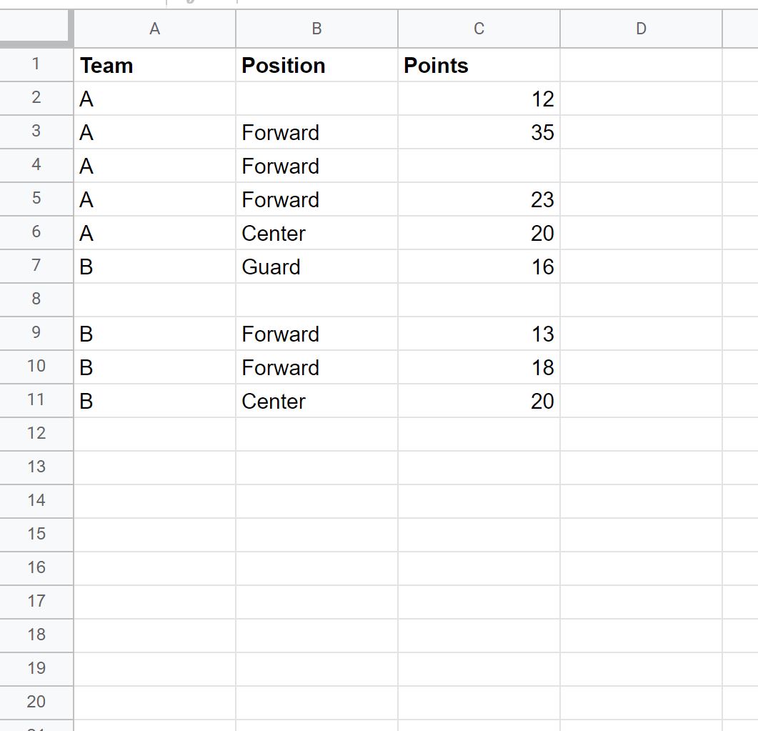The image size is (758, 731).
Task: Select the cell with Guard
Action: (316, 267)
